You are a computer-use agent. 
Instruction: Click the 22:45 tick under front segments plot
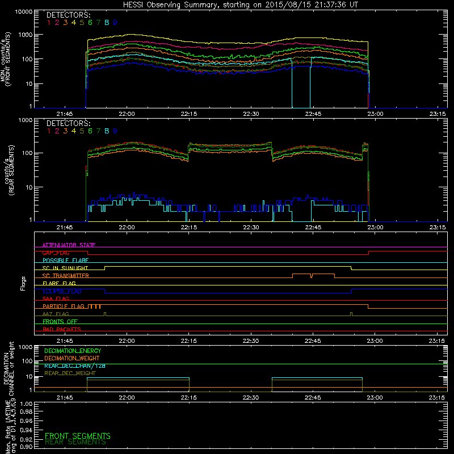tap(313, 114)
